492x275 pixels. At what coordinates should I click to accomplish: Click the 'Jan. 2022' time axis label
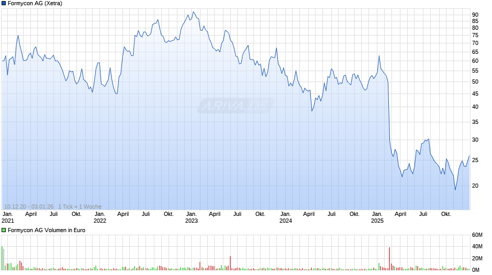100,217
